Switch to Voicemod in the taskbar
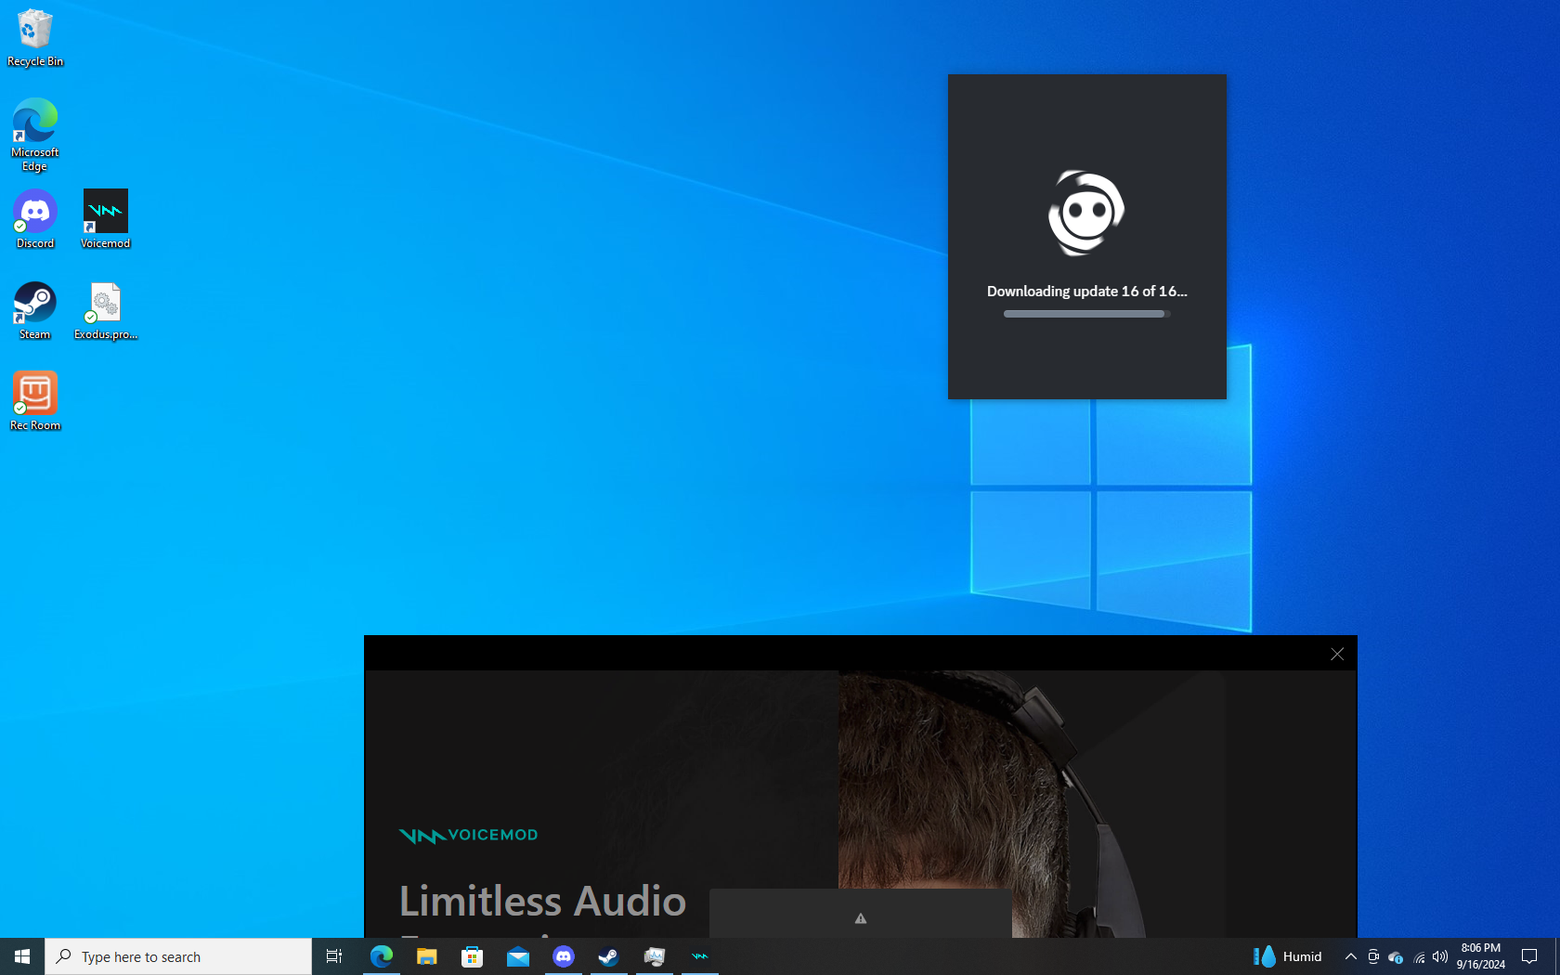Screen dimensions: 1560x975 pyautogui.click(x=699, y=956)
